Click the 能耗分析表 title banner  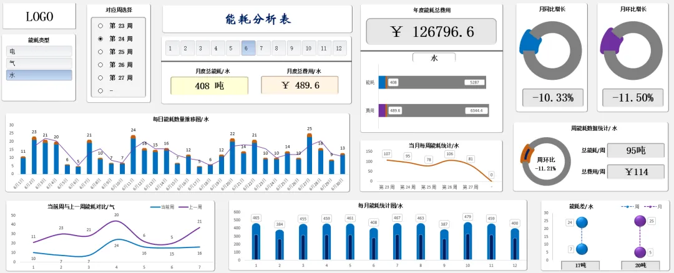(257, 19)
